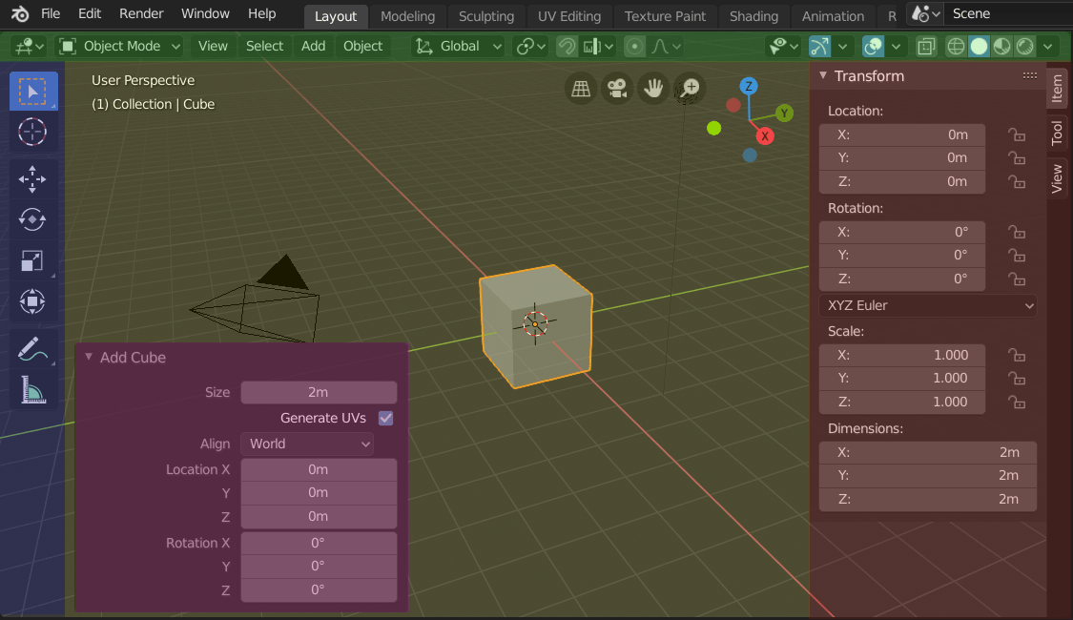Select the Move tool
This screenshot has width=1073, height=620.
pos(32,179)
